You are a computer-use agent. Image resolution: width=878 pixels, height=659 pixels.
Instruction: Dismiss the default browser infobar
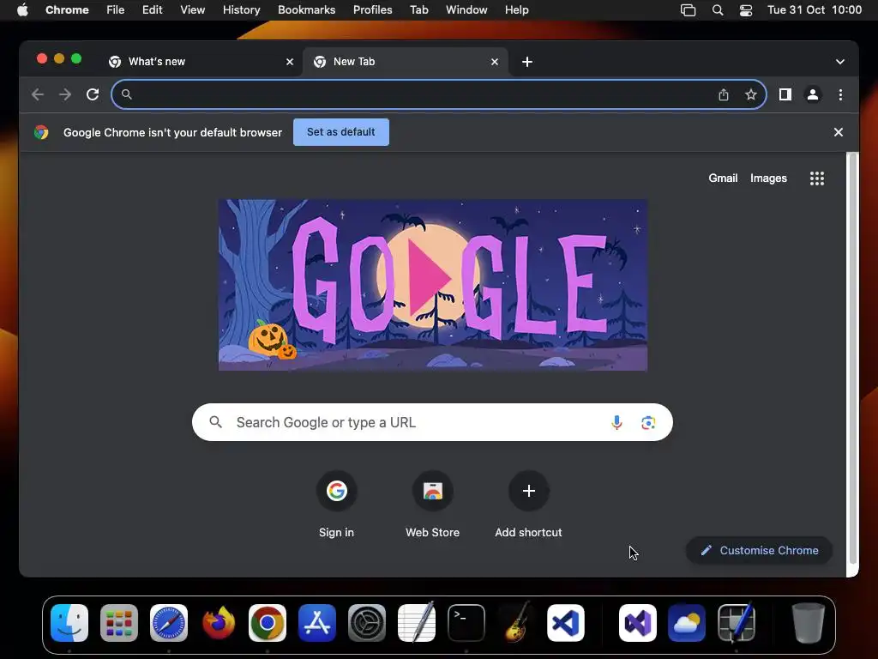coord(839,132)
